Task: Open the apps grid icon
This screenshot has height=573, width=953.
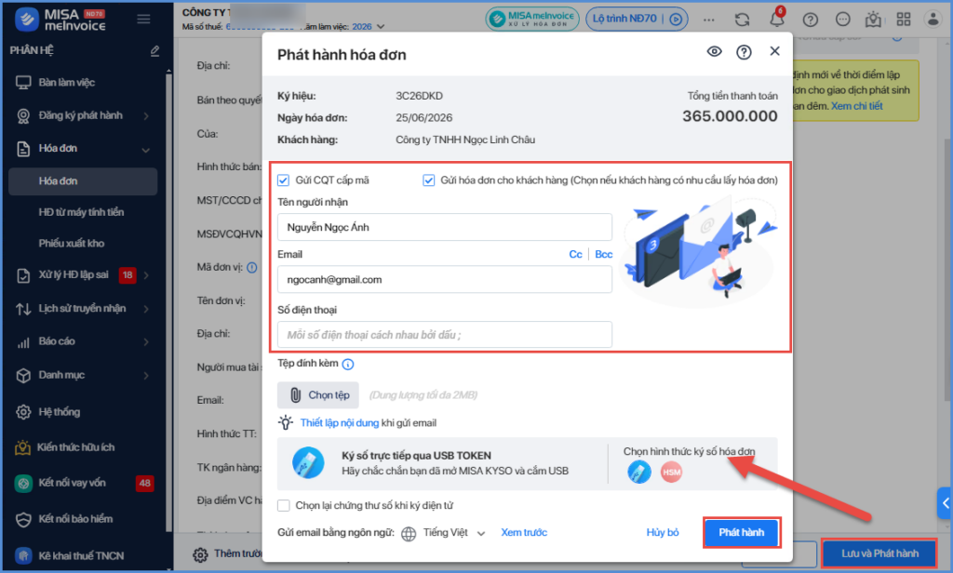Action: point(903,20)
